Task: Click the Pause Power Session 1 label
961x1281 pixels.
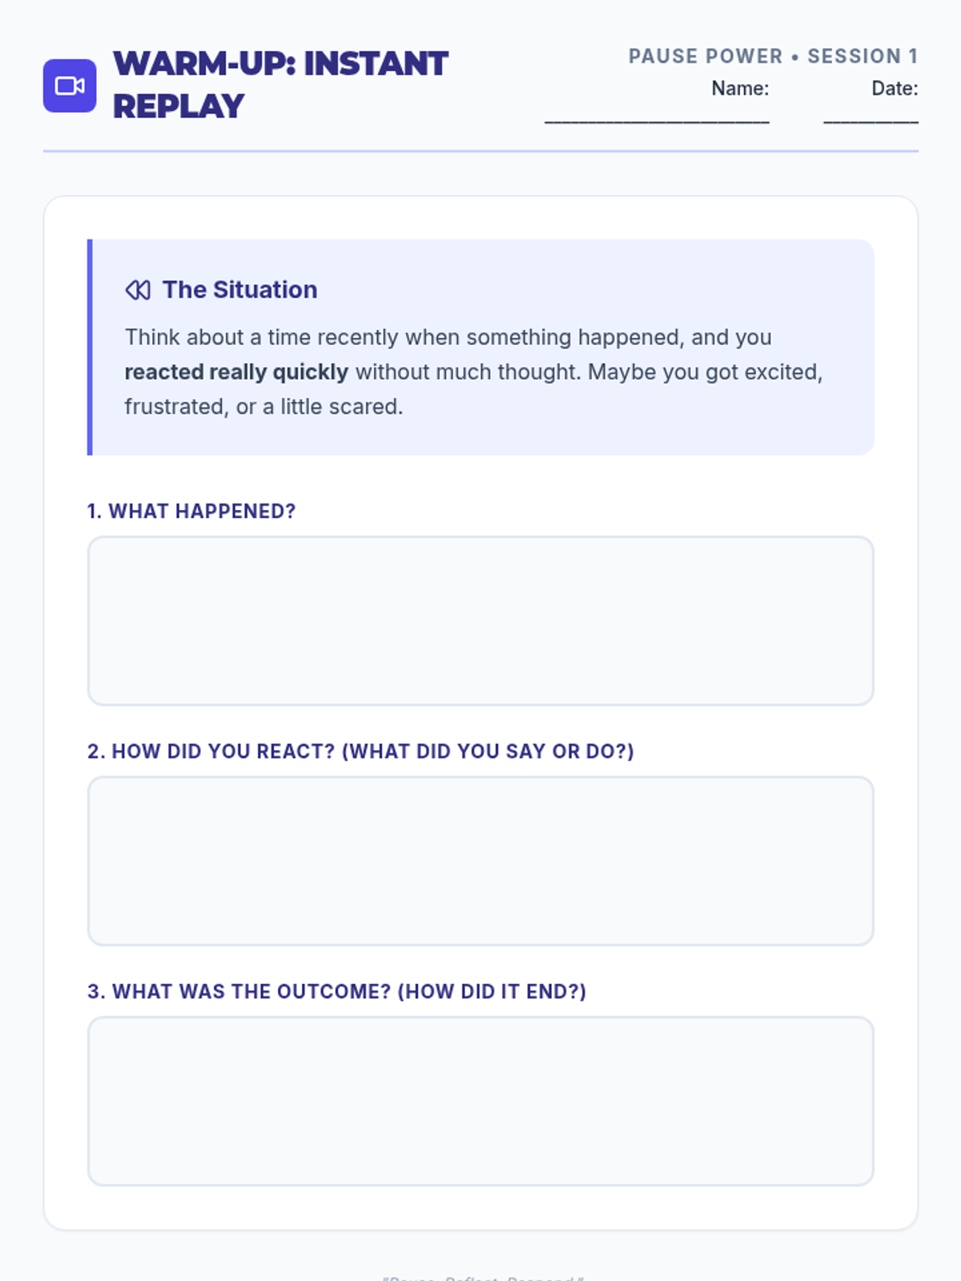Action: click(x=773, y=56)
